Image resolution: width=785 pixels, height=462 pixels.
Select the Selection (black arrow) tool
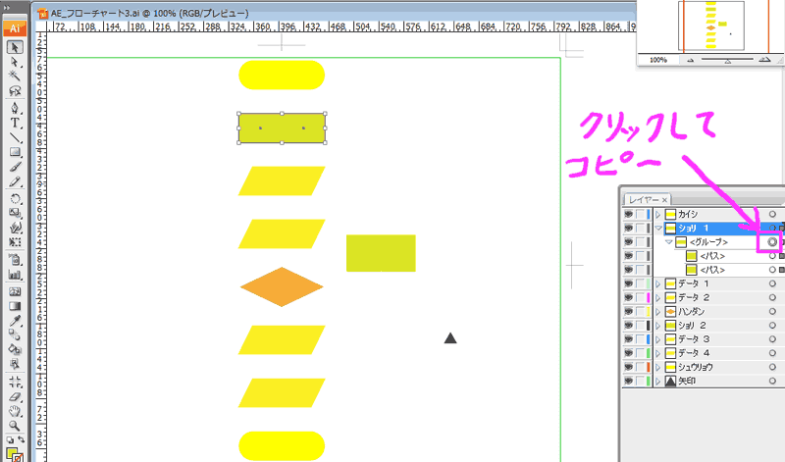15,47
